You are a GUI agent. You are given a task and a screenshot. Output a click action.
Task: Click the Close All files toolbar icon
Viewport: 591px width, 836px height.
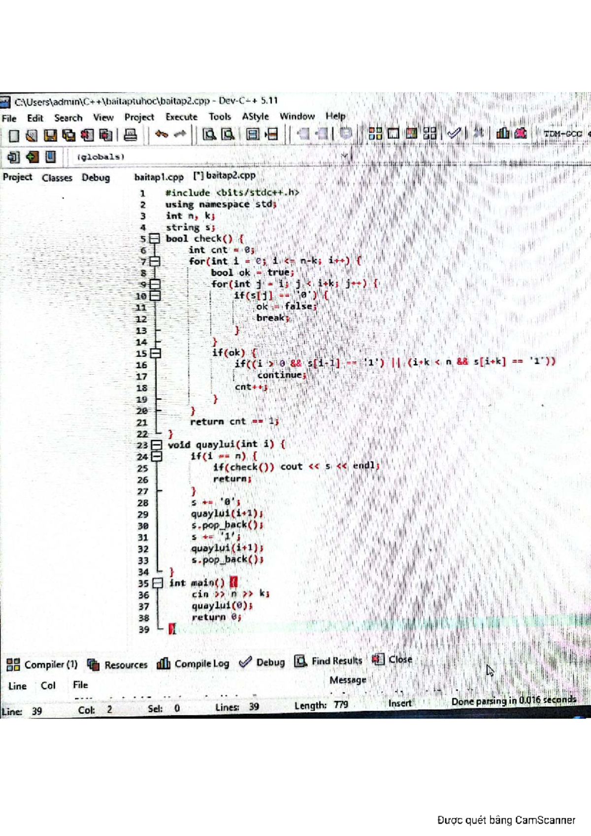[x=106, y=135]
